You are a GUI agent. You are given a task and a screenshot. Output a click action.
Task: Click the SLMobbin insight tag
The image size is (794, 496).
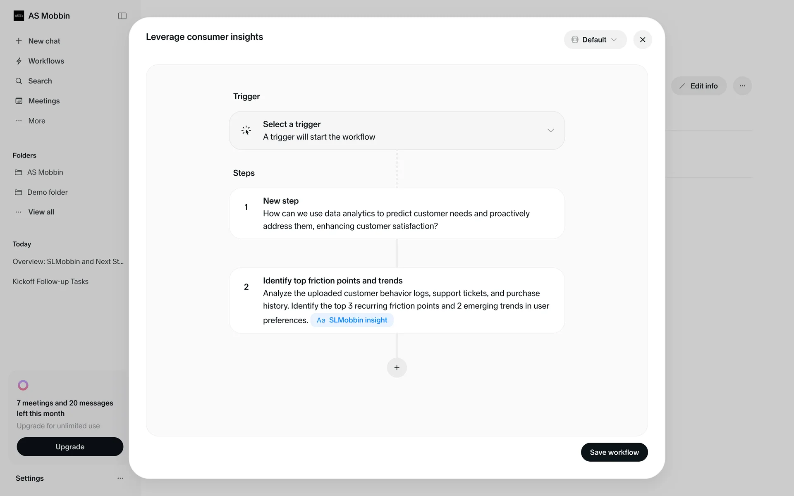coord(352,320)
